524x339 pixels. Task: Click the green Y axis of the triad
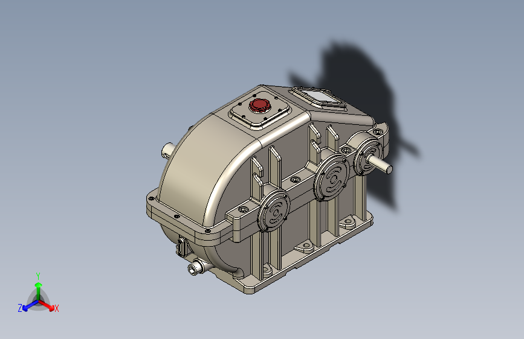tap(39, 290)
